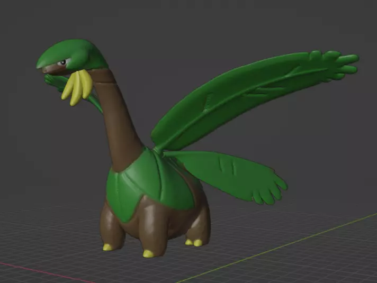This screenshot has height=283, width=377.
Task: Select the yellow claw on front-right foot
Action: (148, 254)
